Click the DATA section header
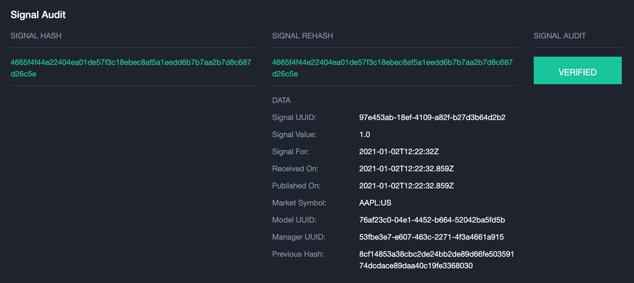This screenshot has height=283, width=634. coord(281,100)
